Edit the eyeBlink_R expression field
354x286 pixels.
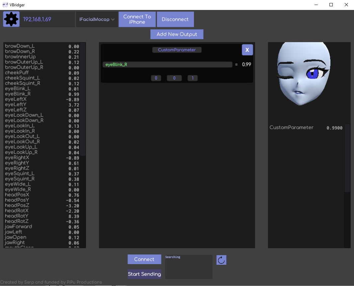[168, 64]
